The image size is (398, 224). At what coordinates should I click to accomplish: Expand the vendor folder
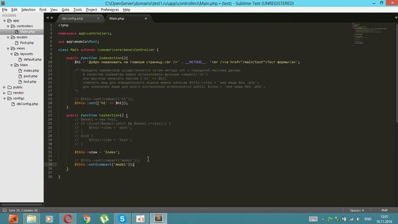pos(4,93)
